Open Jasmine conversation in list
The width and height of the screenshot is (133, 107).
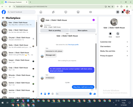18,91
